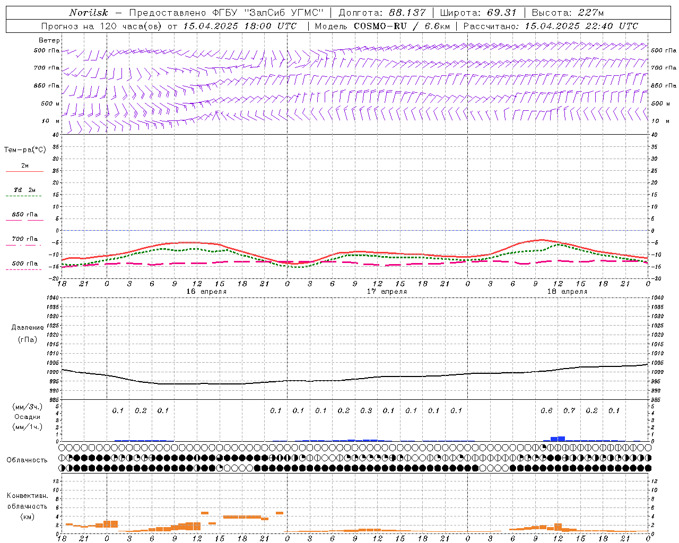Image resolution: width=679 pixels, height=543 pixels.
Task: Click the 'Тем-ра(°C)' temperature panel label
Action: click(x=25, y=150)
